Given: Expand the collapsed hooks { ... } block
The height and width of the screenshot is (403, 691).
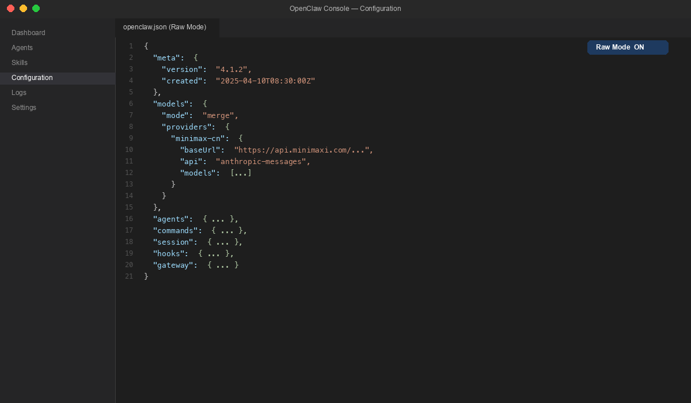Looking at the screenshot, I should click(214, 253).
